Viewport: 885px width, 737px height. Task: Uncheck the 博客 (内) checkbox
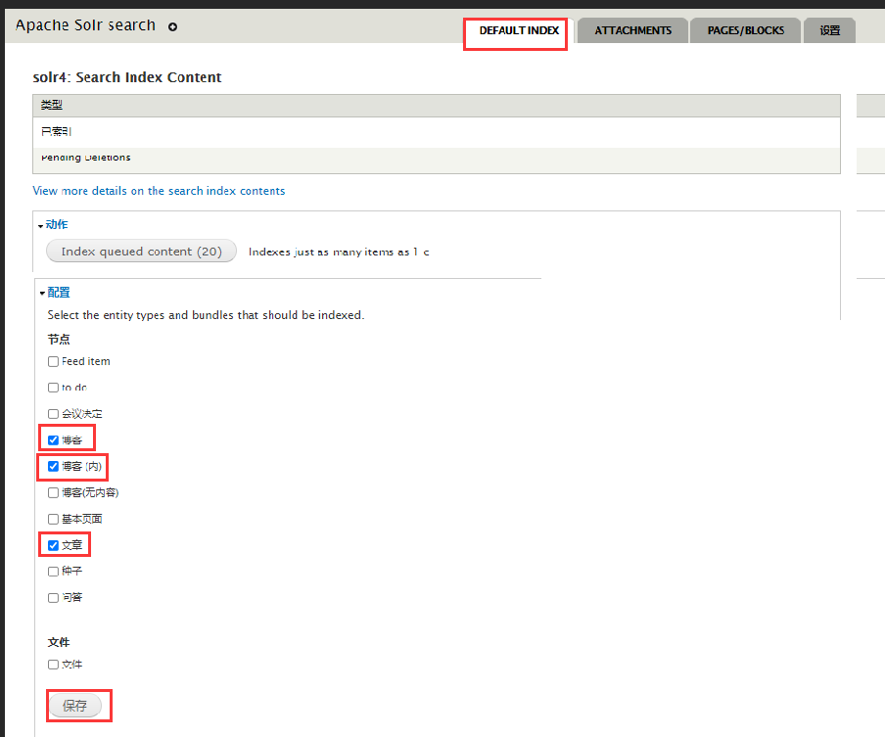coord(53,467)
